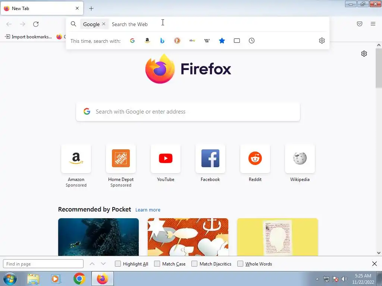Launch Windows Media Player from taskbar
The height and width of the screenshot is (286, 382).
[x=56, y=279]
